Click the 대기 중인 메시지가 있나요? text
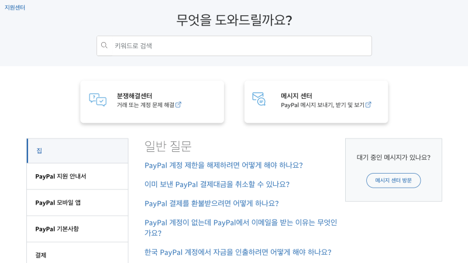Viewport: 468px width, 263px height. [393, 157]
